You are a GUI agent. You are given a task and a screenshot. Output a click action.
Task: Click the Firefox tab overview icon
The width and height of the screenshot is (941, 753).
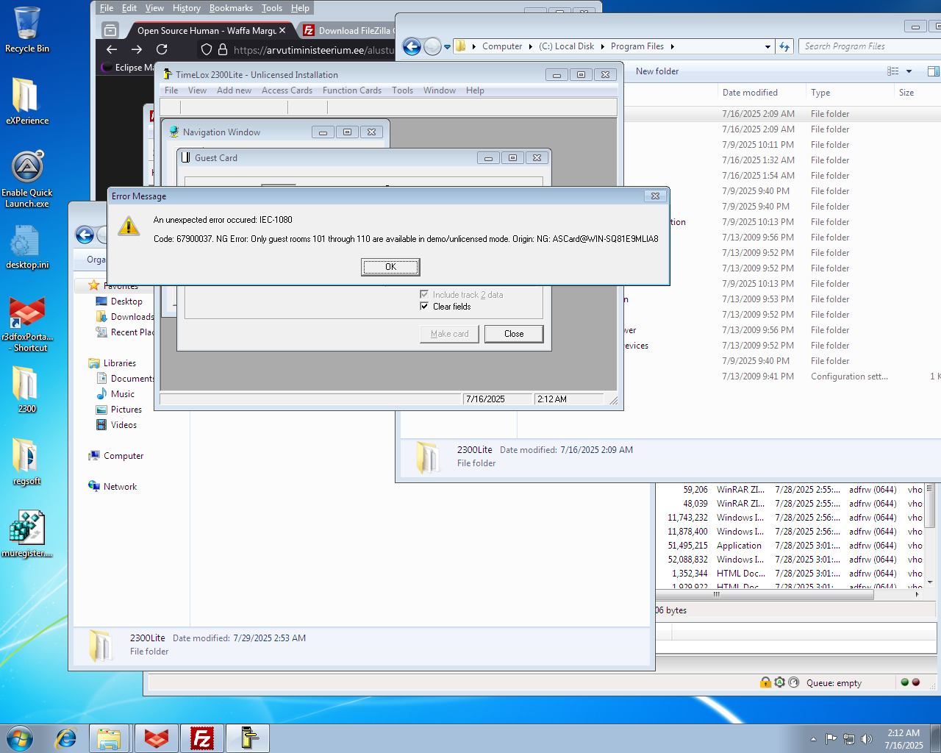(x=110, y=30)
